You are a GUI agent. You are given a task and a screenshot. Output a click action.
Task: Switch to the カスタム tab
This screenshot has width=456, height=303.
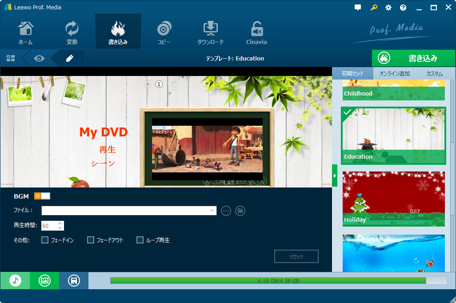pos(434,74)
